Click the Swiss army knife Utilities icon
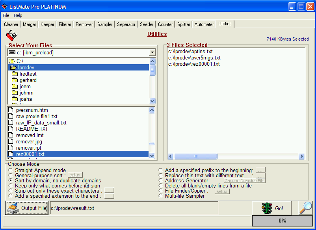This screenshot has height=230, width=316. coord(12,35)
